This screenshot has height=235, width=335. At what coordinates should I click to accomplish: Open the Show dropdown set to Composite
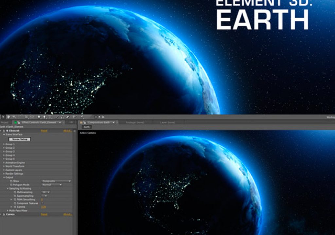[x=56, y=181]
